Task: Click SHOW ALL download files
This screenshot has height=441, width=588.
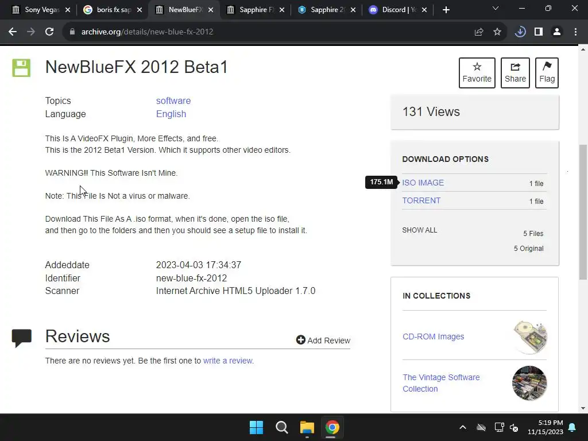Action: click(x=420, y=230)
